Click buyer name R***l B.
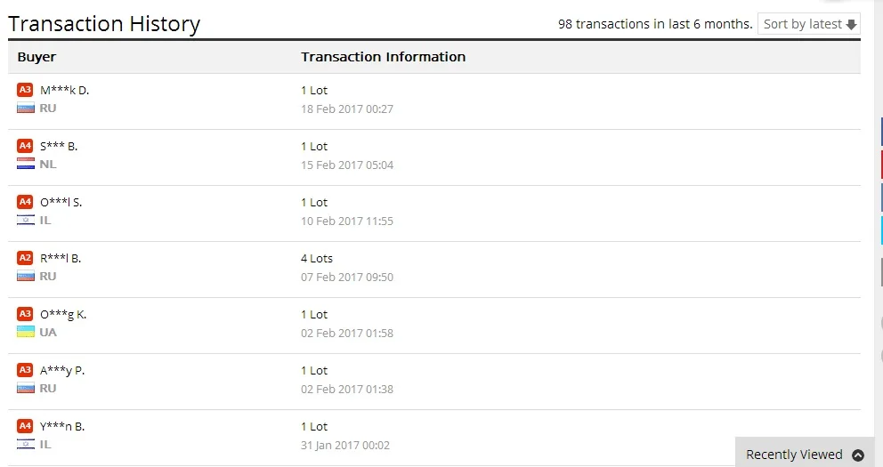The image size is (883, 467). pyautogui.click(x=61, y=258)
